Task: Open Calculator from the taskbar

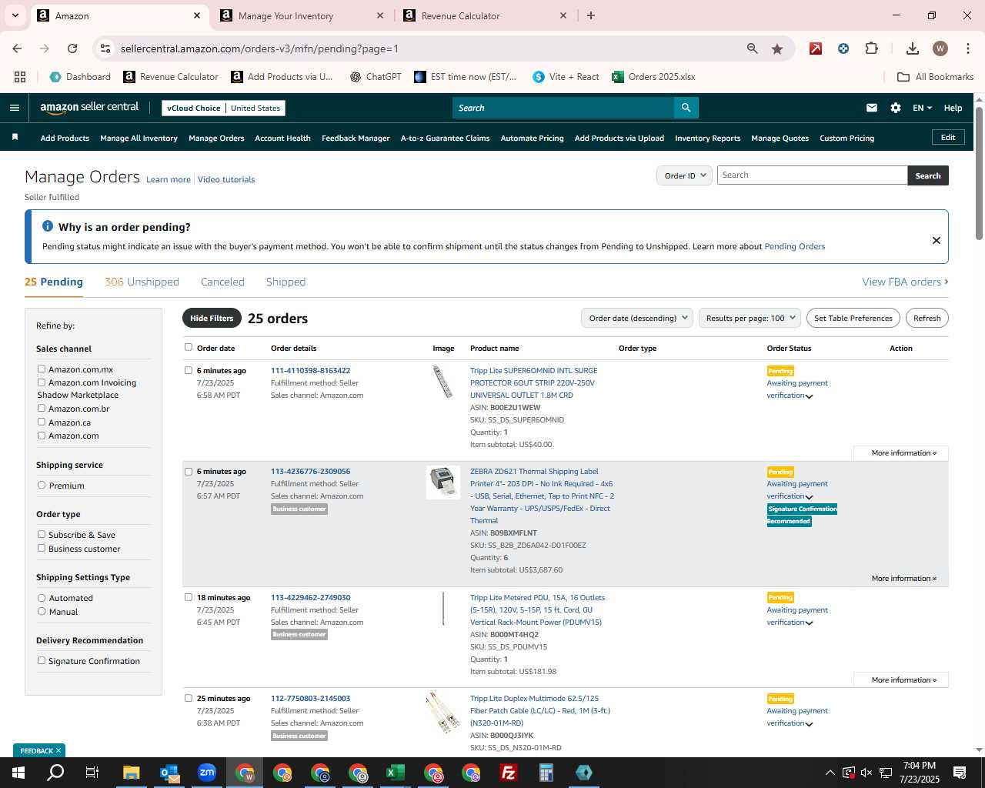Action: pyautogui.click(x=546, y=773)
